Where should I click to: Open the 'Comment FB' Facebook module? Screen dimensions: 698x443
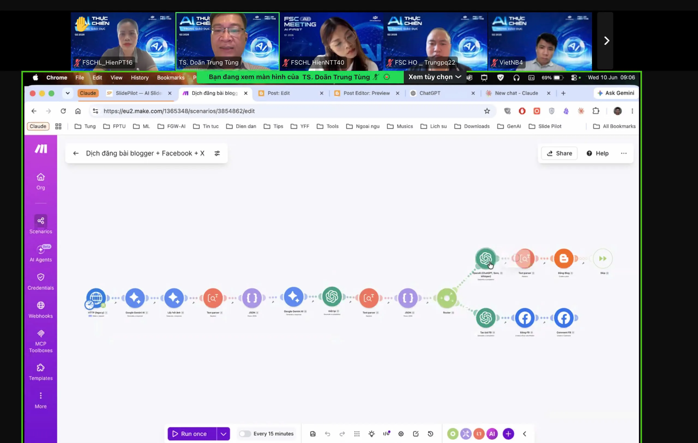(x=564, y=318)
